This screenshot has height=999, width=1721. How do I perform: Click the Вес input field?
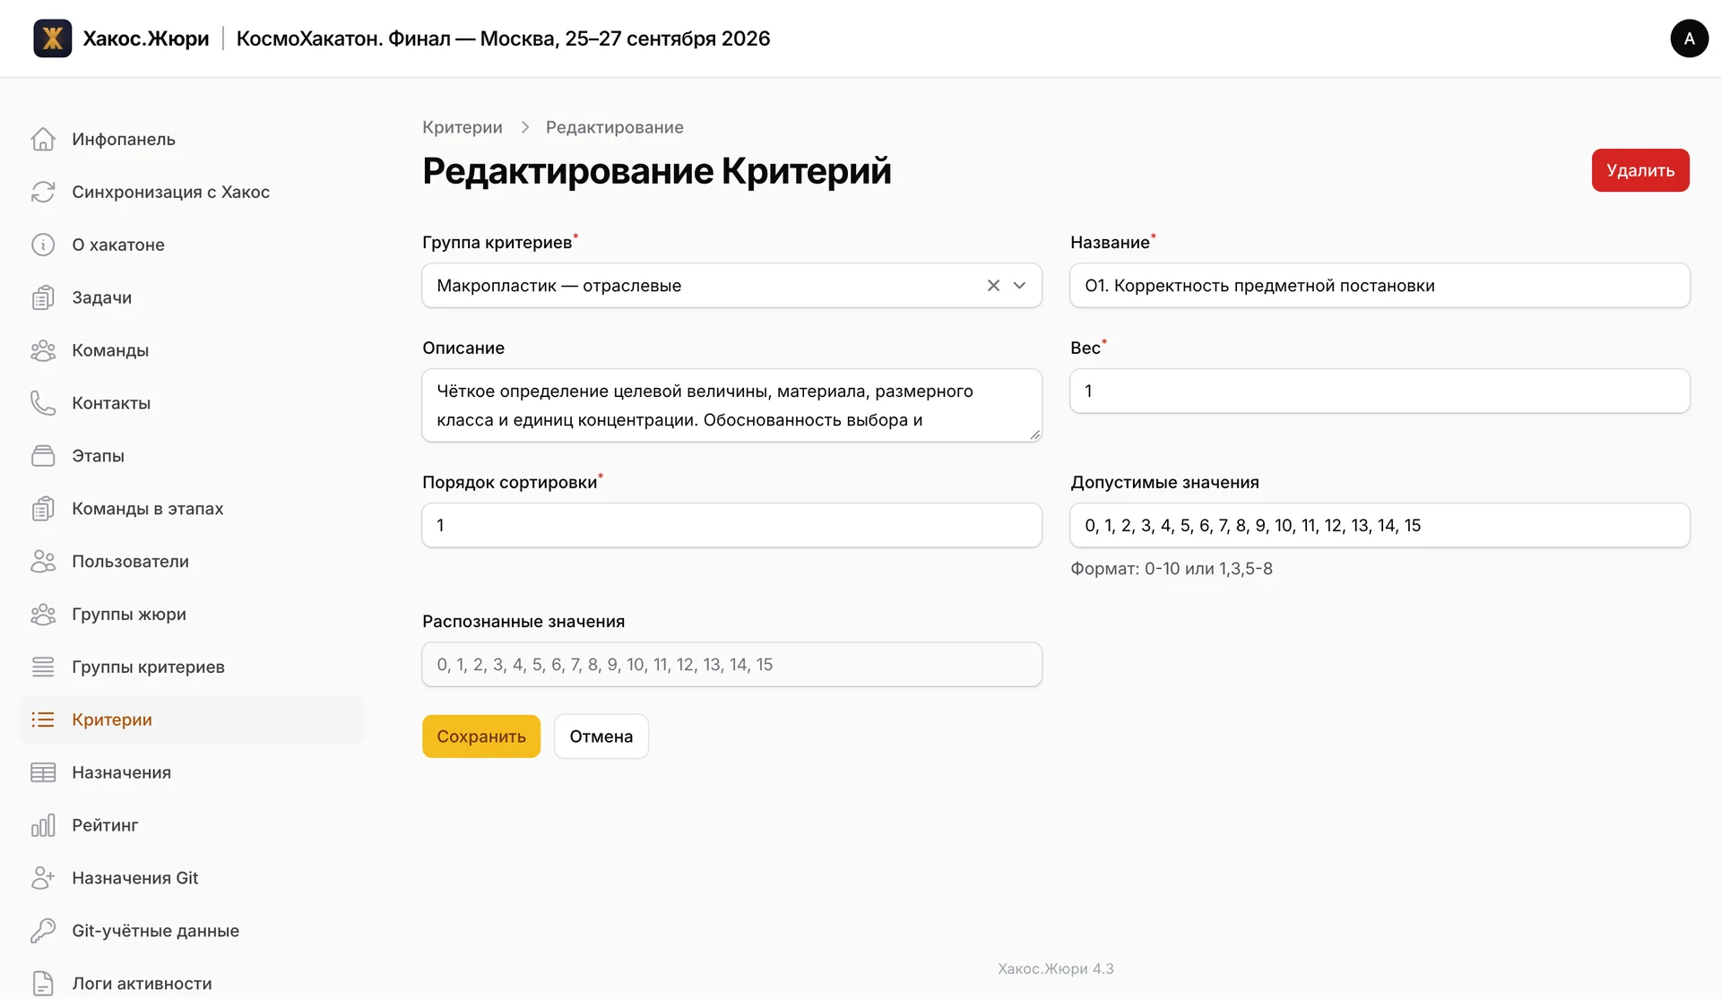click(x=1379, y=391)
